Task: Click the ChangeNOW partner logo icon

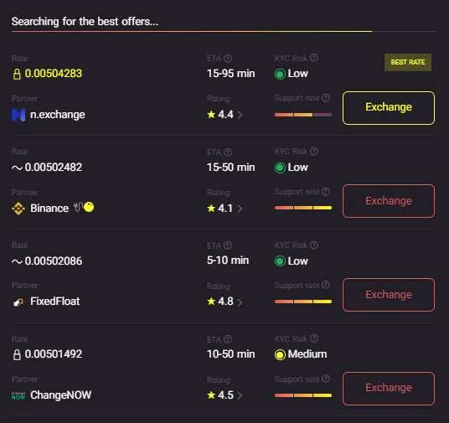Action: pyautogui.click(x=18, y=395)
